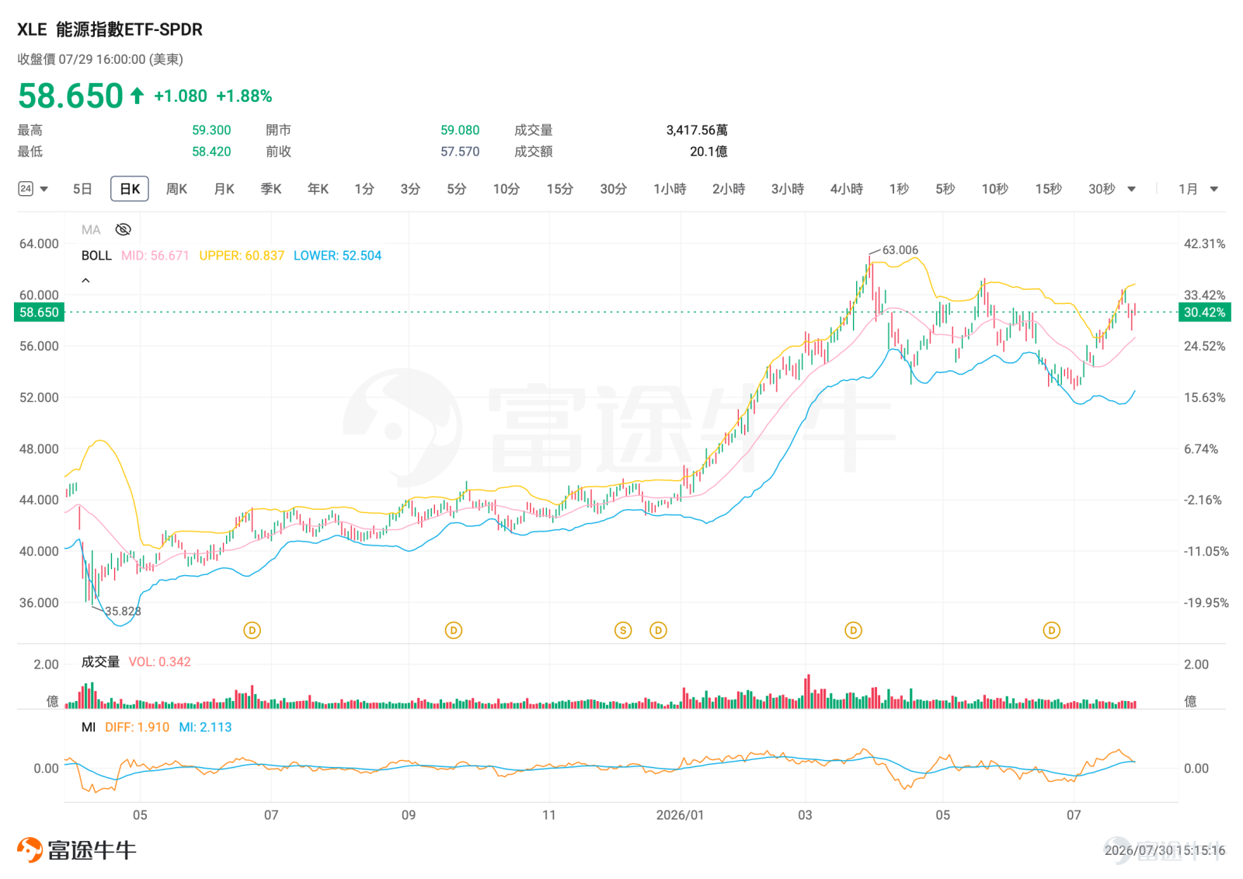Click the MA indicator label
The height and width of the screenshot is (879, 1243).
point(91,229)
